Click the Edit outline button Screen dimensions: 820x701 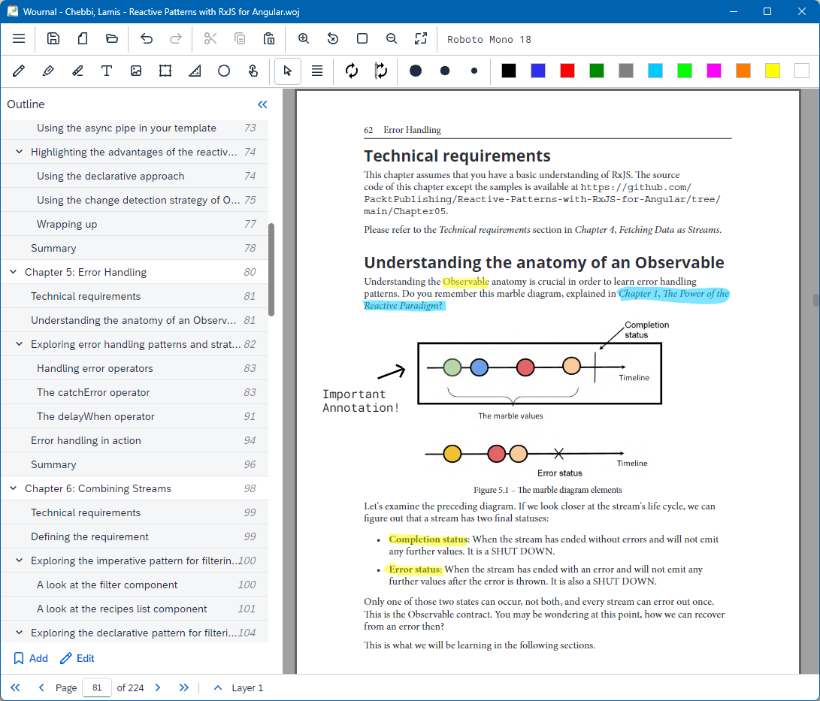click(77, 658)
